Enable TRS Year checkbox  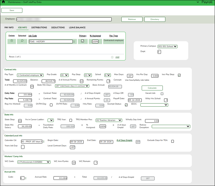pos(71,120)
